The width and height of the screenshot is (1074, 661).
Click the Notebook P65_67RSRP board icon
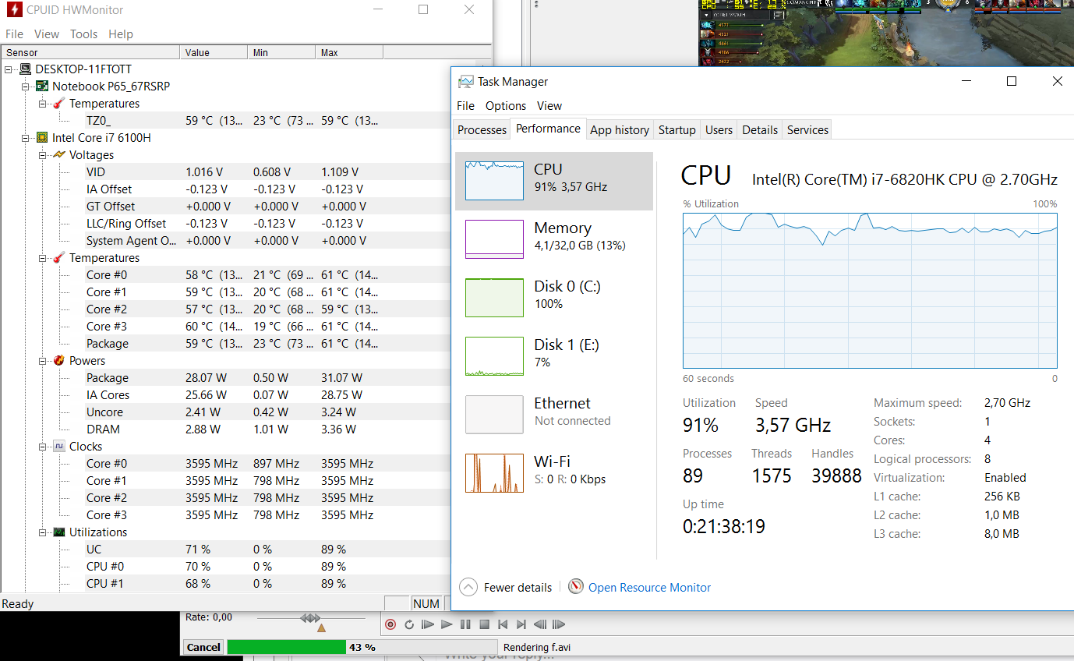(42, 87)
